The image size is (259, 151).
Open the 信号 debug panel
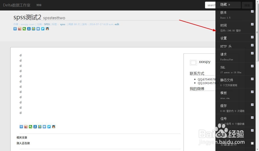(224, 119)
